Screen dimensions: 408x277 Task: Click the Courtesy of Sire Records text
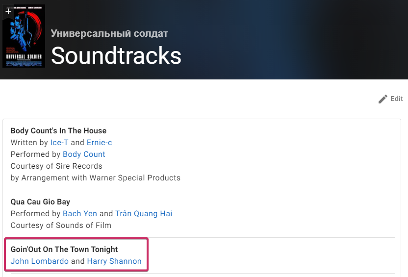click(x=56, y=166)
